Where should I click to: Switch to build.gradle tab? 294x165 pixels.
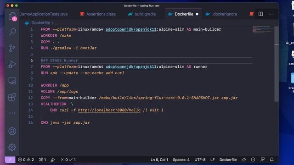[142, 14]
